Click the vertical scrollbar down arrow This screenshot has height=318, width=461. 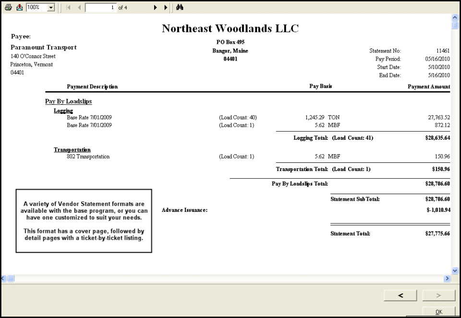454,270
